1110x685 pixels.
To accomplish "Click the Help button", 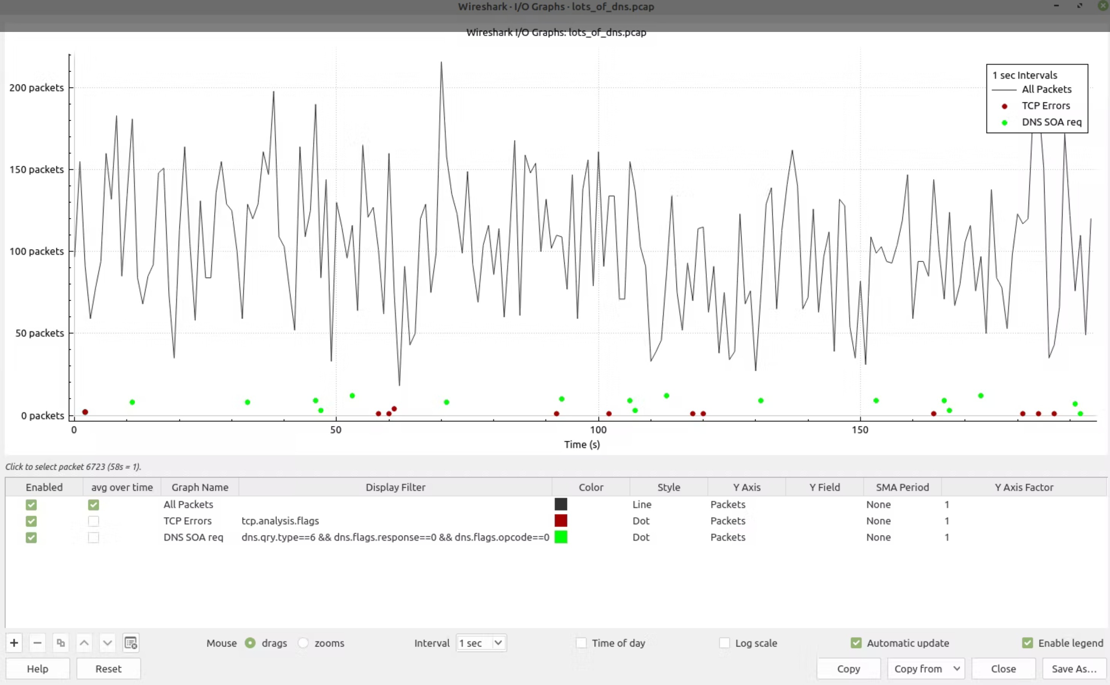I will click(x=38, y=668).
